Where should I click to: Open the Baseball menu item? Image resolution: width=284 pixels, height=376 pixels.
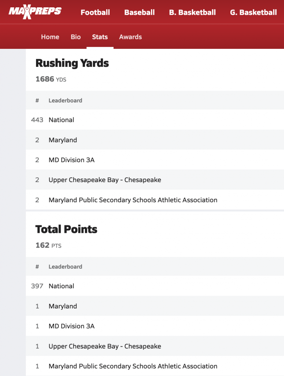coord(139,12)
